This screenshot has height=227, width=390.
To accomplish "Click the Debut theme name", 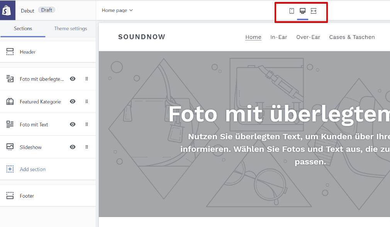I will click(x=27, y=11).
